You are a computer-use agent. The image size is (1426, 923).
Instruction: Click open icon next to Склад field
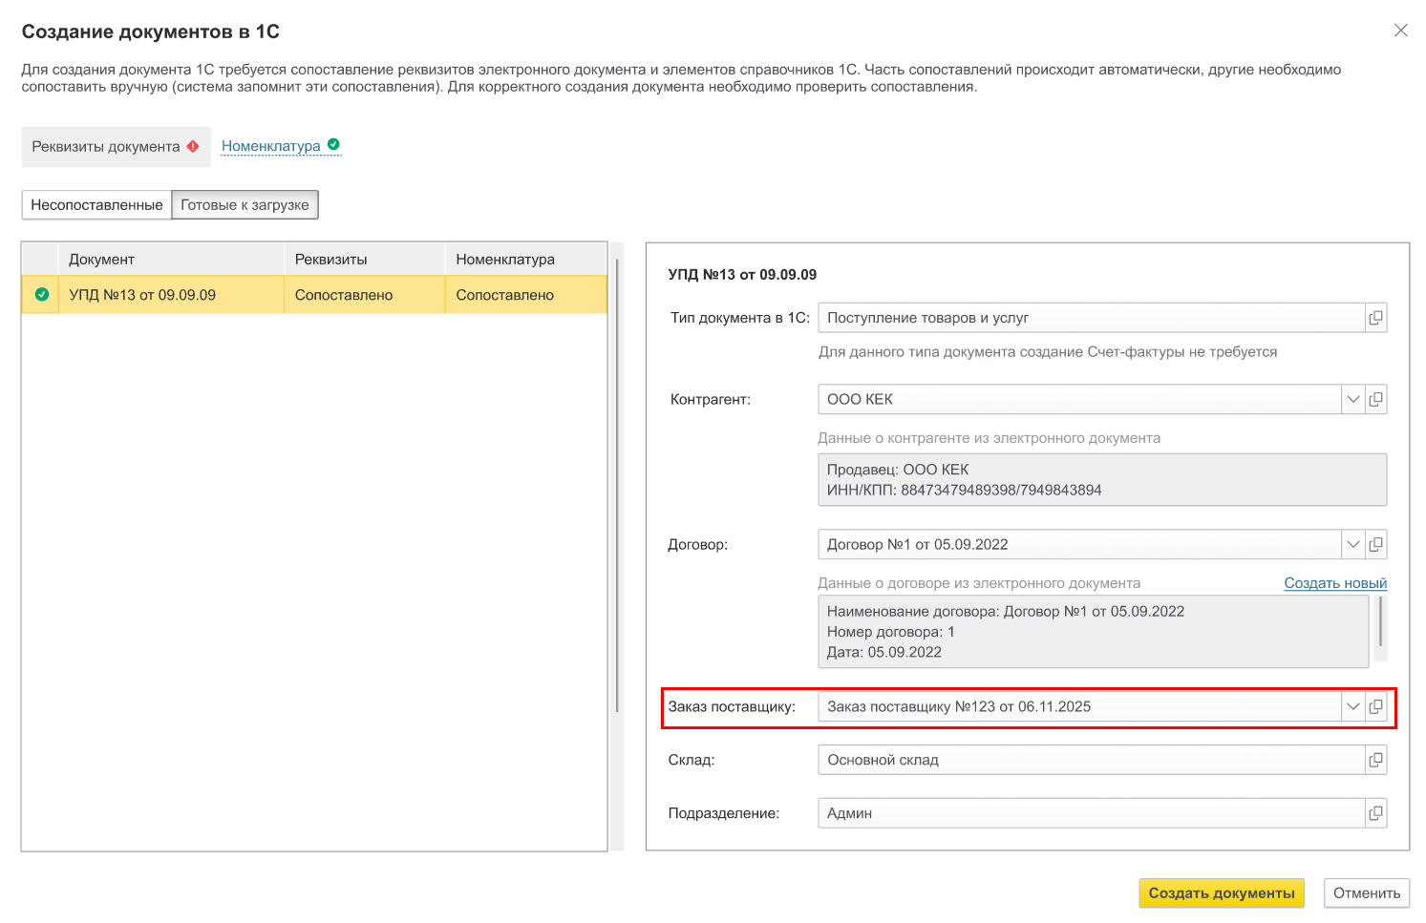[1375, 760]
